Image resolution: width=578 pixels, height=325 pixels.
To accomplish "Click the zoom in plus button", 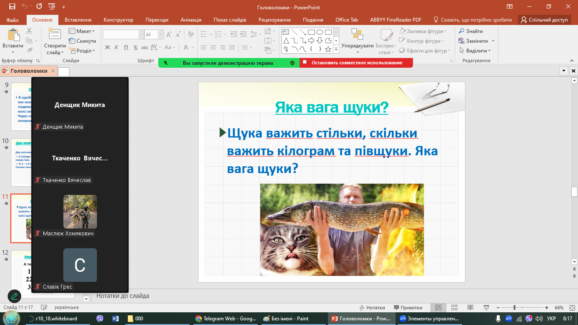I will (547, 308).
